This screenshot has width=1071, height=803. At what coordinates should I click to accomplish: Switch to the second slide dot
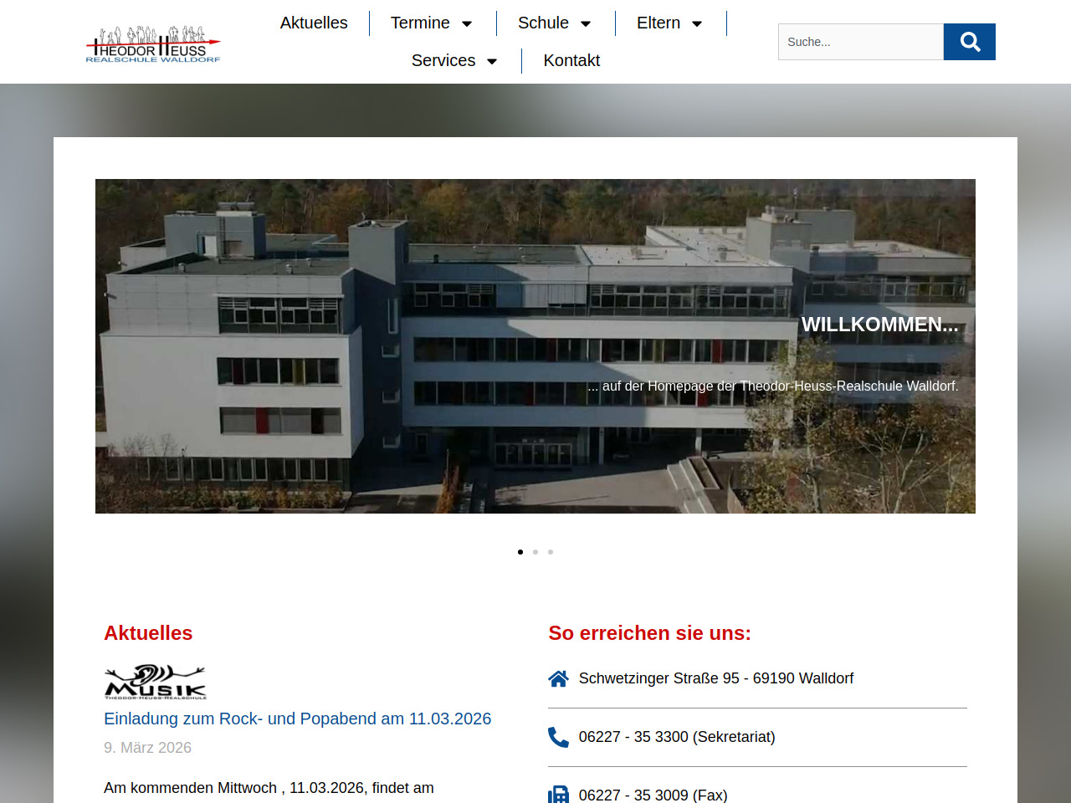tap(535, 552)
